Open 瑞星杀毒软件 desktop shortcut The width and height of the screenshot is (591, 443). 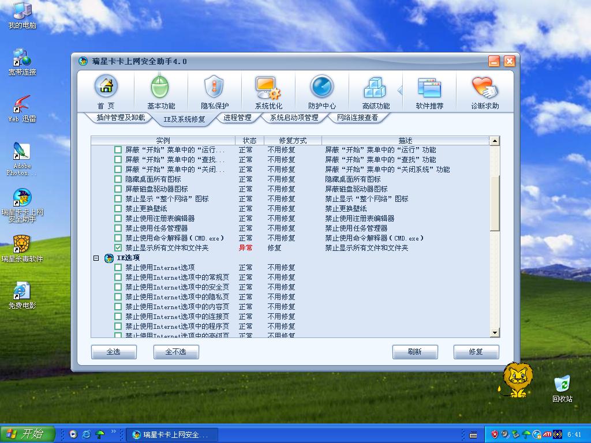coord(23,249)
